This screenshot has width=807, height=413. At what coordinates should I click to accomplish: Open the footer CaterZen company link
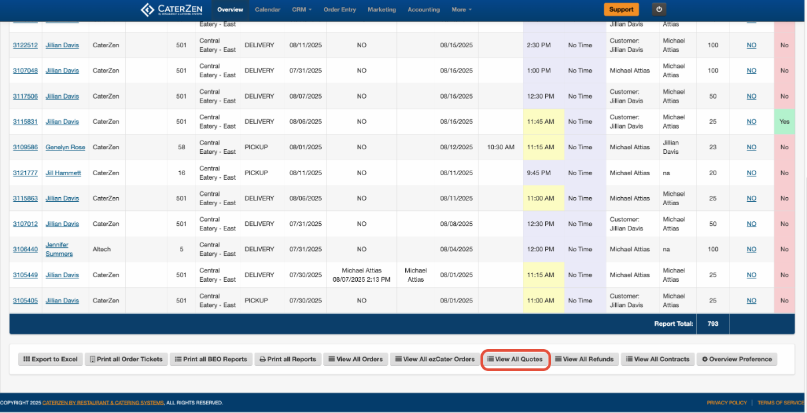(103, 402)
